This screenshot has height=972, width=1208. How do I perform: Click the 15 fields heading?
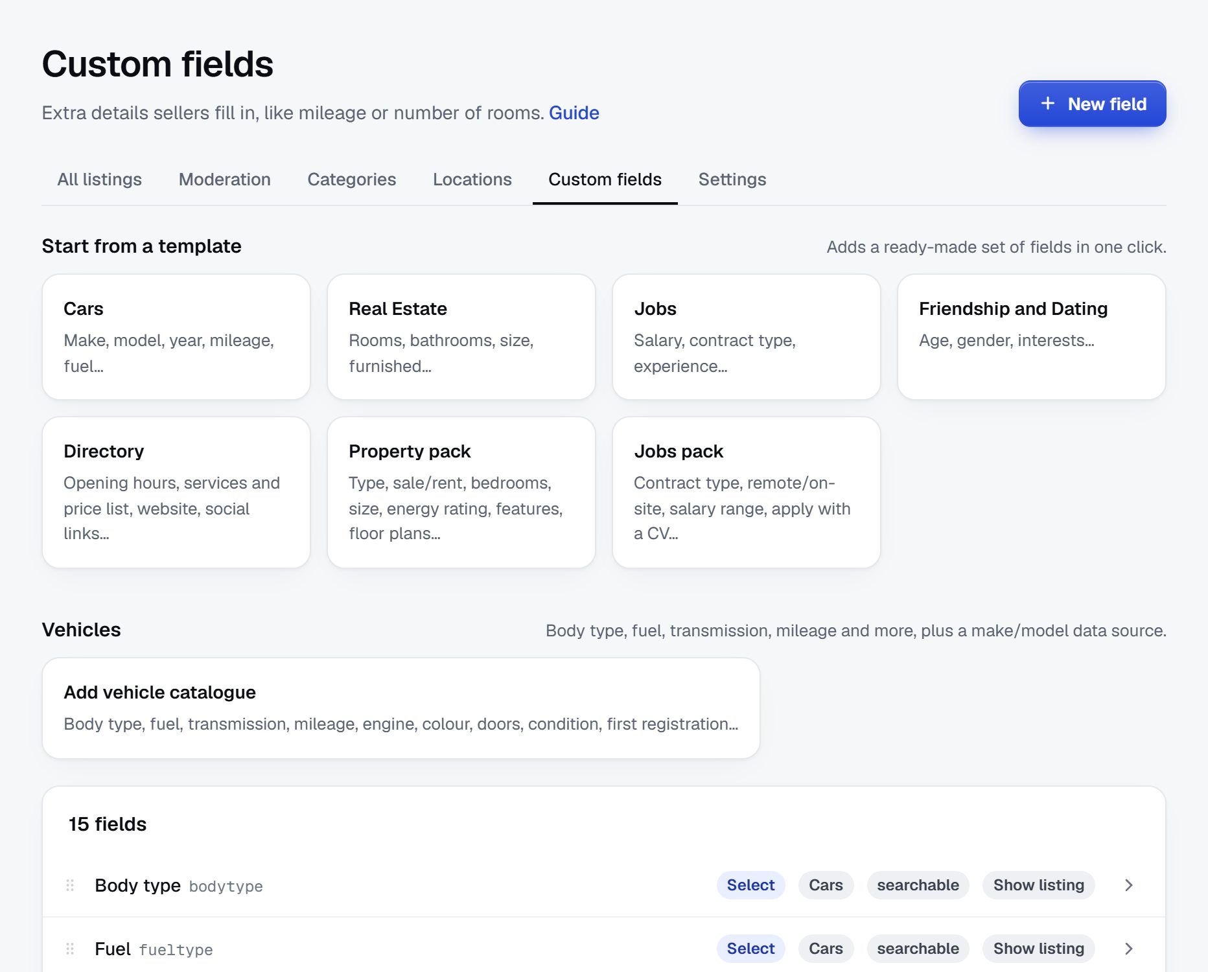coord(108,824)
